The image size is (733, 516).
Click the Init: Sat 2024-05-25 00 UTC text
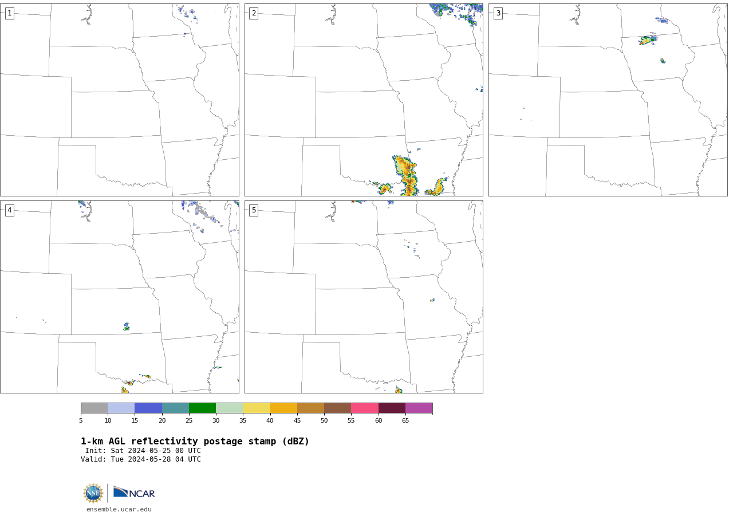pyautogui.click(x=143, y=451)
